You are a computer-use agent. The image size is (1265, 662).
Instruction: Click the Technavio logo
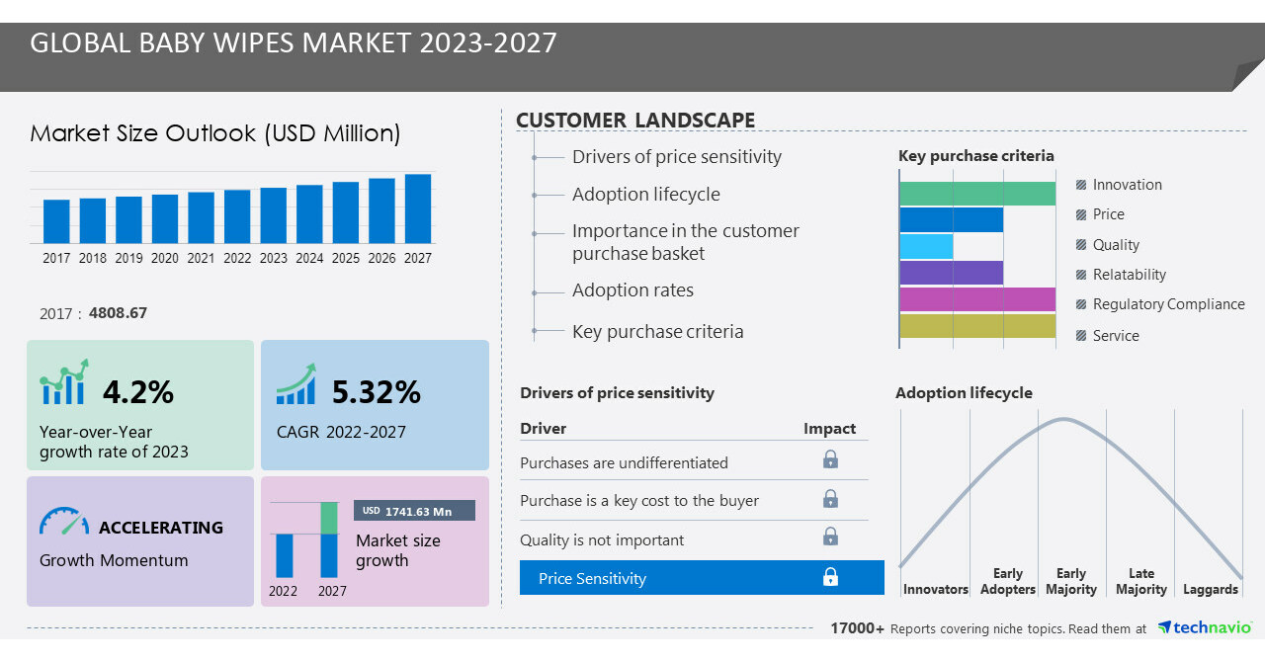coord(1206,626)
